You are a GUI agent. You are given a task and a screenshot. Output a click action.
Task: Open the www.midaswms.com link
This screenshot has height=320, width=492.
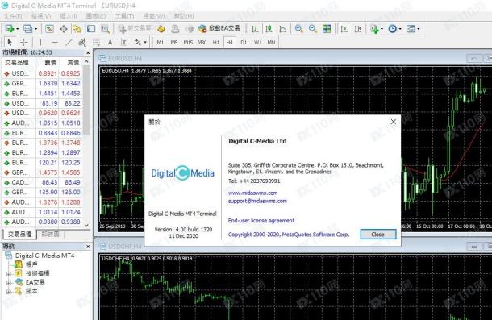[253, 193]
